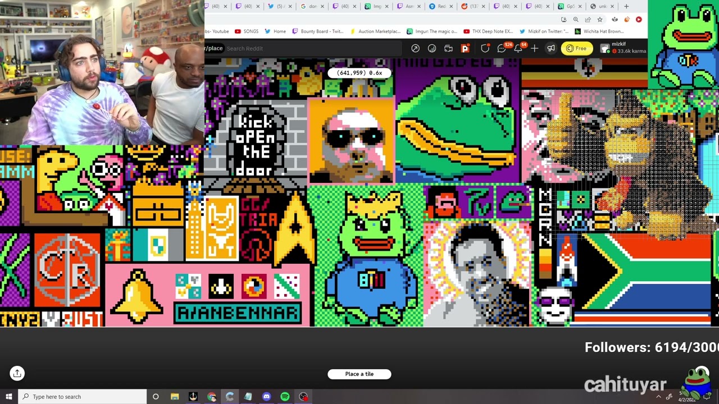Close the Google 'don' tab
The width and height of the screenshot is (719, 404).
click(x=322, y=6)
